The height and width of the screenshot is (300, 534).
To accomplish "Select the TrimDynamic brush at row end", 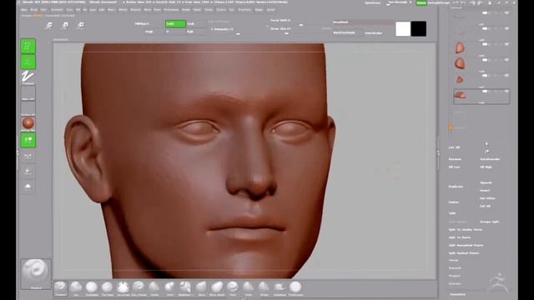I will [x=295, y=288].
